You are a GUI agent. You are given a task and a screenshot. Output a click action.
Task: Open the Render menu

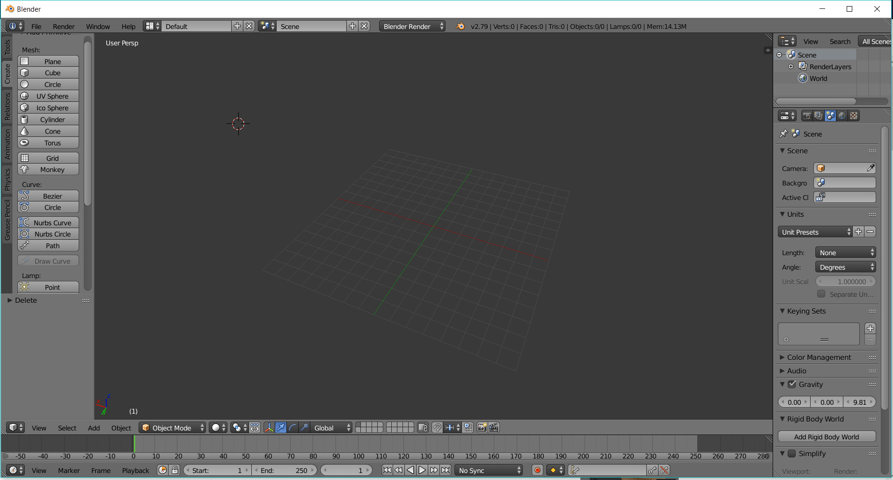(x=64, y=26)
